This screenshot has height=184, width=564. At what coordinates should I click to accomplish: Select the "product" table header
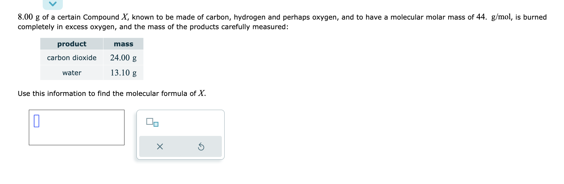tap(72, 44)
